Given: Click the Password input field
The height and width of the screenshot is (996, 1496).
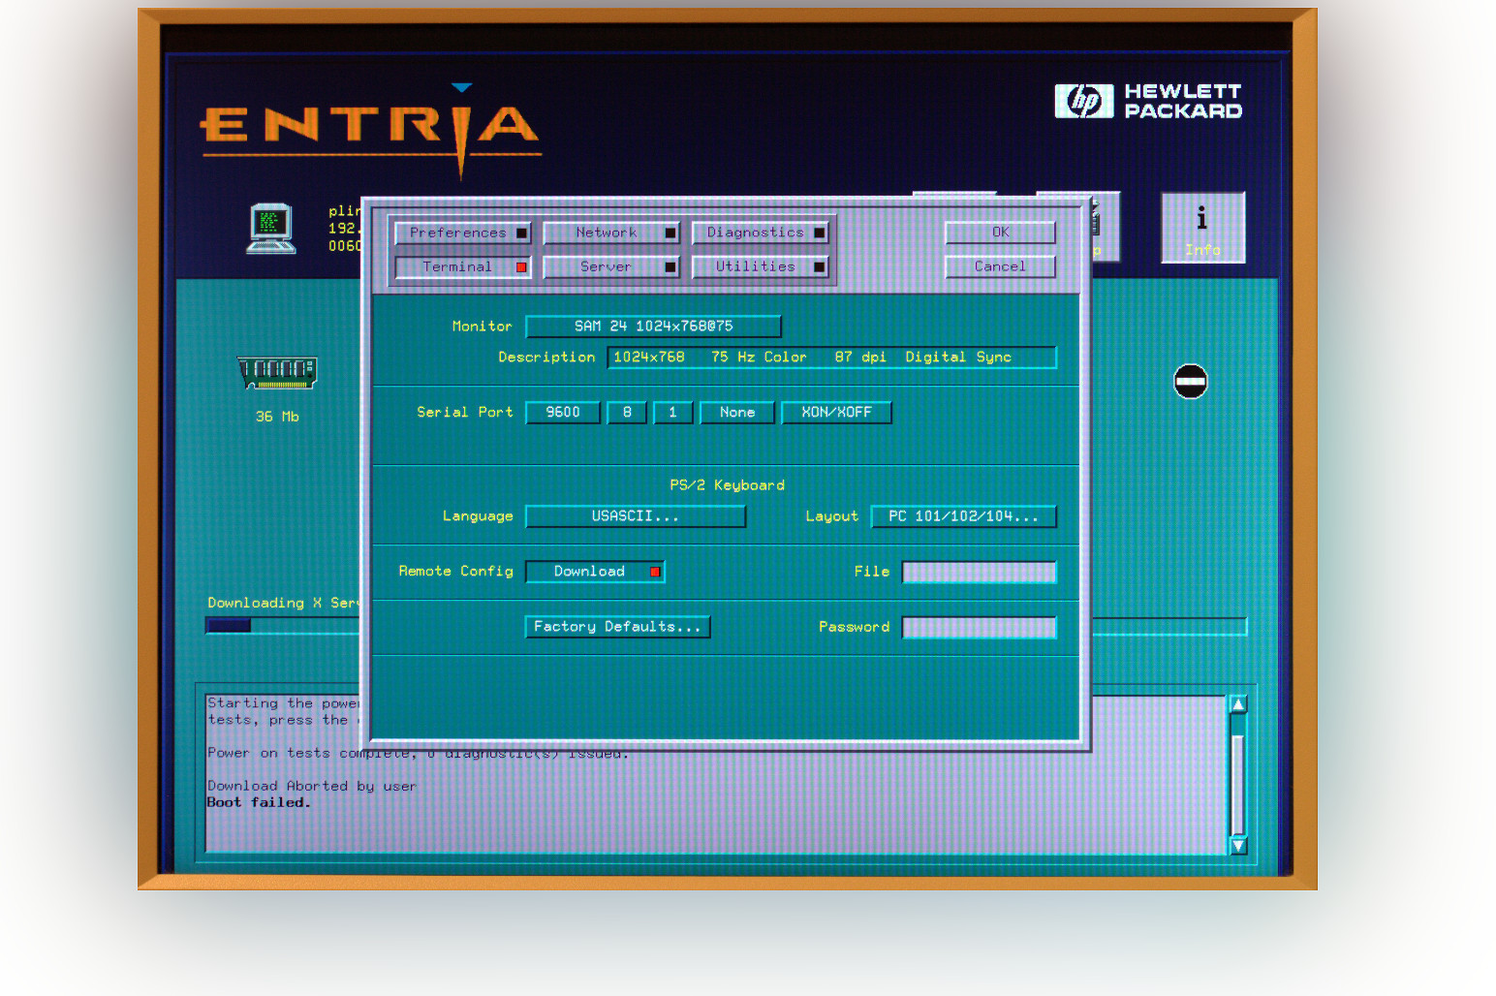Looking at the screenshot, I should pos(979,628).
